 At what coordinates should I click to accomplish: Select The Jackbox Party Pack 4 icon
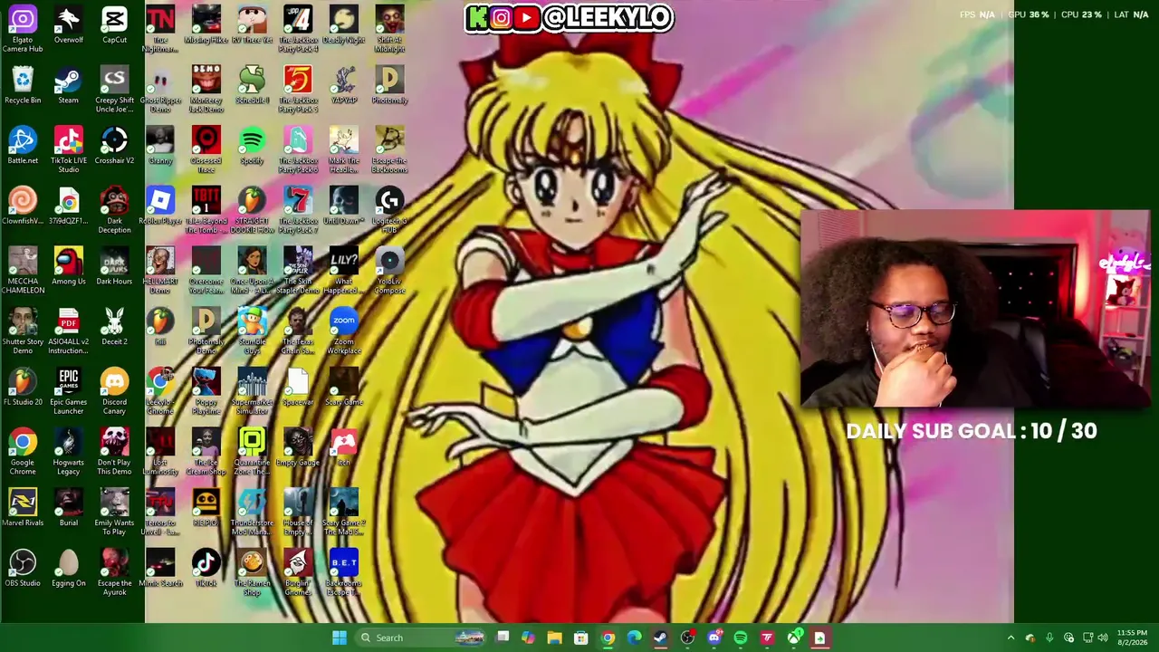pos(298,29)
